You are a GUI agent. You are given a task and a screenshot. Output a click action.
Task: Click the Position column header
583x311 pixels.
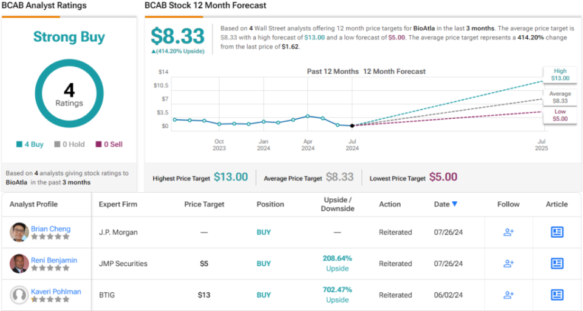270,204
